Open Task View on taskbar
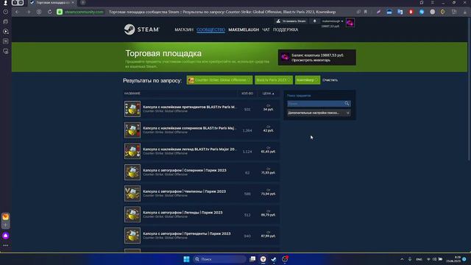This screenshot has width=471, height=265. (x=252, y=259)
